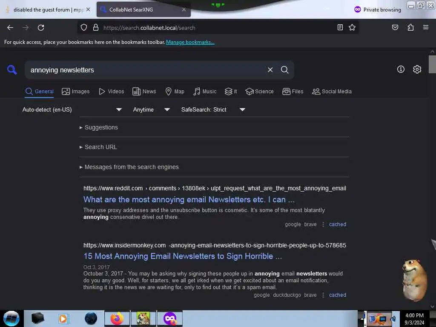Open the SearXNG about info icon
The width and height of the screenshot is (436, 327).
click(401, 69)
